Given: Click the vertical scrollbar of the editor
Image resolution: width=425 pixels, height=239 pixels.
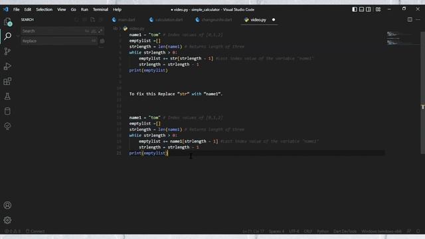Looking at the screenshot, I should click(x=422, y=93).
